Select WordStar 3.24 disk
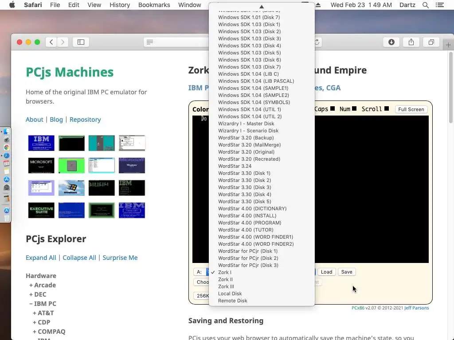454x340 pixels. pos(262,166)
